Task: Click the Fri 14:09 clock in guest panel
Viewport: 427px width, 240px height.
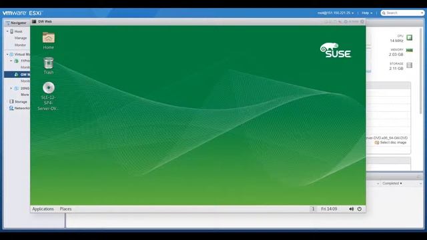Action: pos(329,209)
